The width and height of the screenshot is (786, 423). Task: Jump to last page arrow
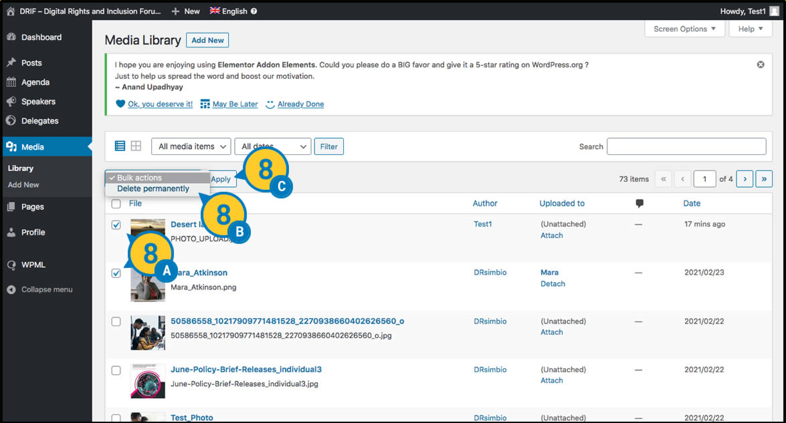764,179
